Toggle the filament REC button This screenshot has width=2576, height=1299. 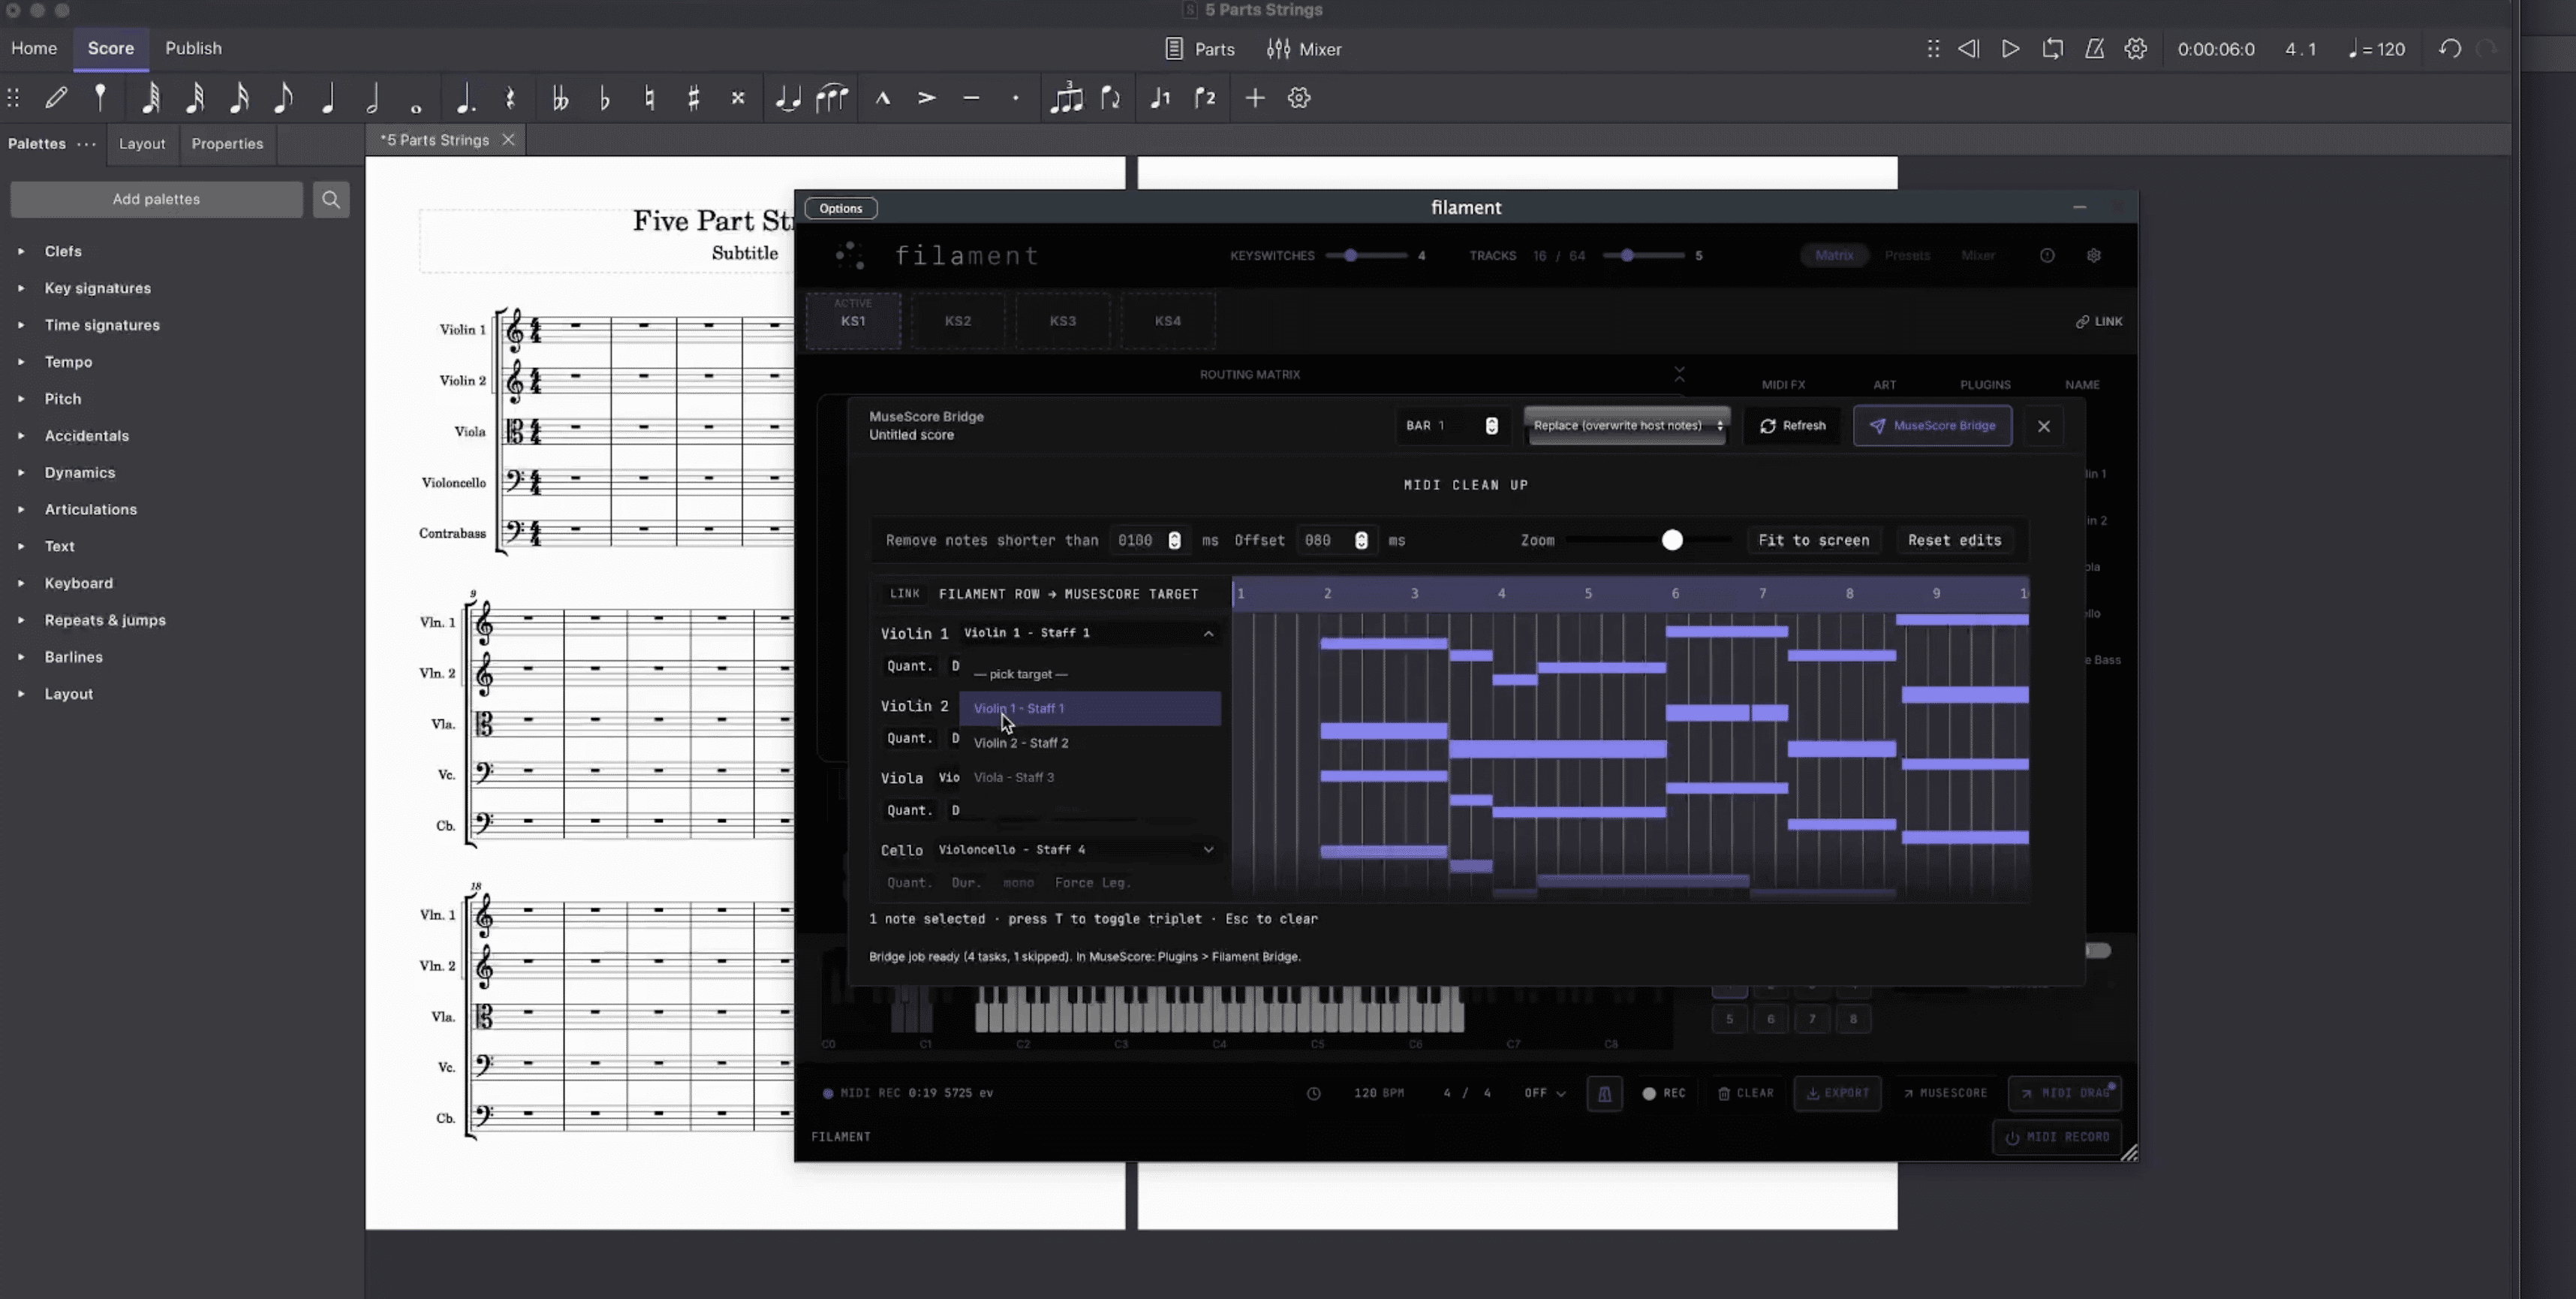click(1664, 1093)
